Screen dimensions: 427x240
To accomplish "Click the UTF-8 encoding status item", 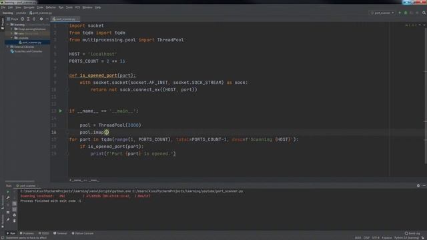I will pyautogui.click(x=376, y=238).
